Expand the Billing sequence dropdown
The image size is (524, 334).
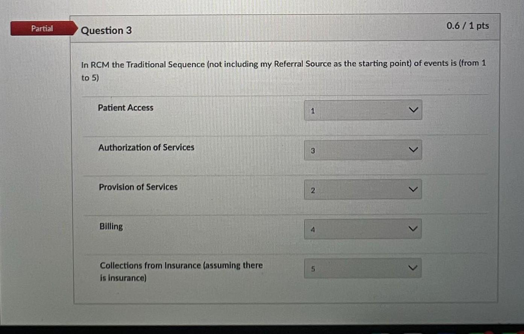pos(362,228)
